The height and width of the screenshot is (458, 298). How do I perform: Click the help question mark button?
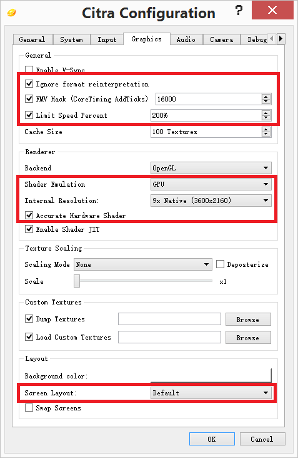(x=239, y=11)
